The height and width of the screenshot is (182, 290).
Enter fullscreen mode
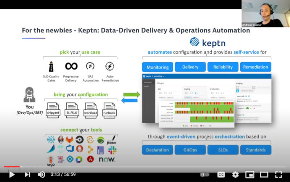(x=278, y=174)
